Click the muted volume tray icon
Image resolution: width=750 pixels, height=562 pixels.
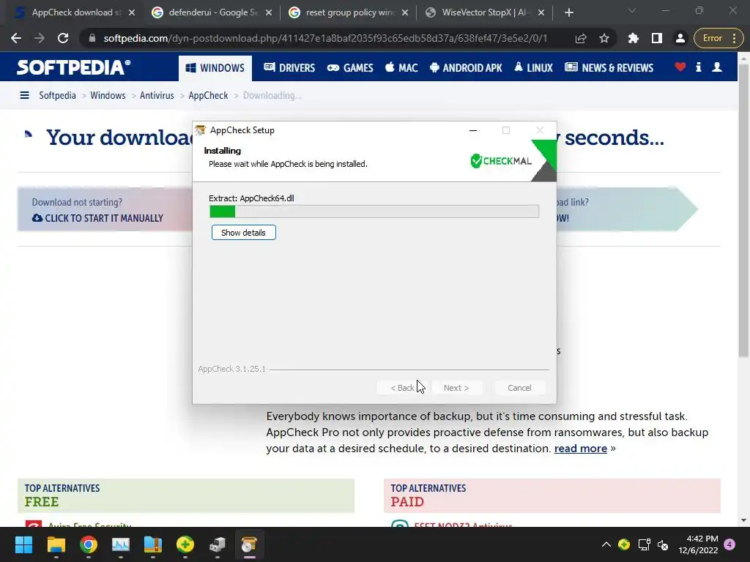click(663, 544)
